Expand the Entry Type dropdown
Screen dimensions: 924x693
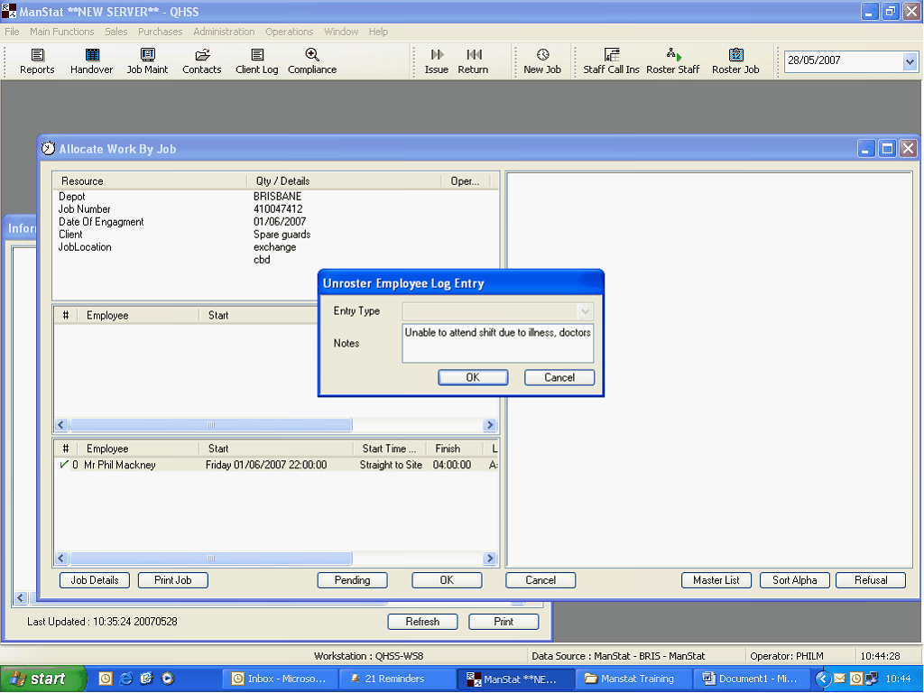tap(585, 311)
